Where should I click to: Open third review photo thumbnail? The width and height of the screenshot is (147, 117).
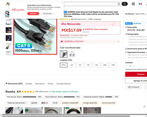[x=53, y=111]
